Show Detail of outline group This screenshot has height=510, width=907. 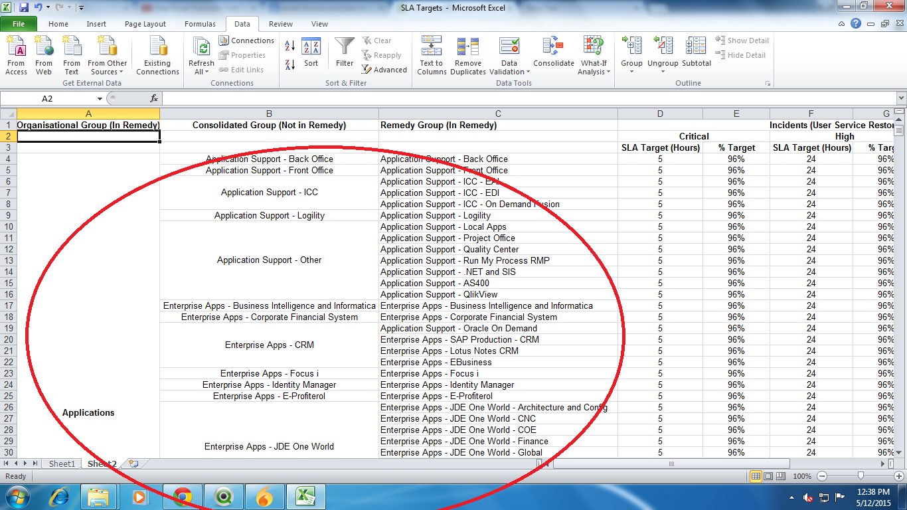click(742, 41)
